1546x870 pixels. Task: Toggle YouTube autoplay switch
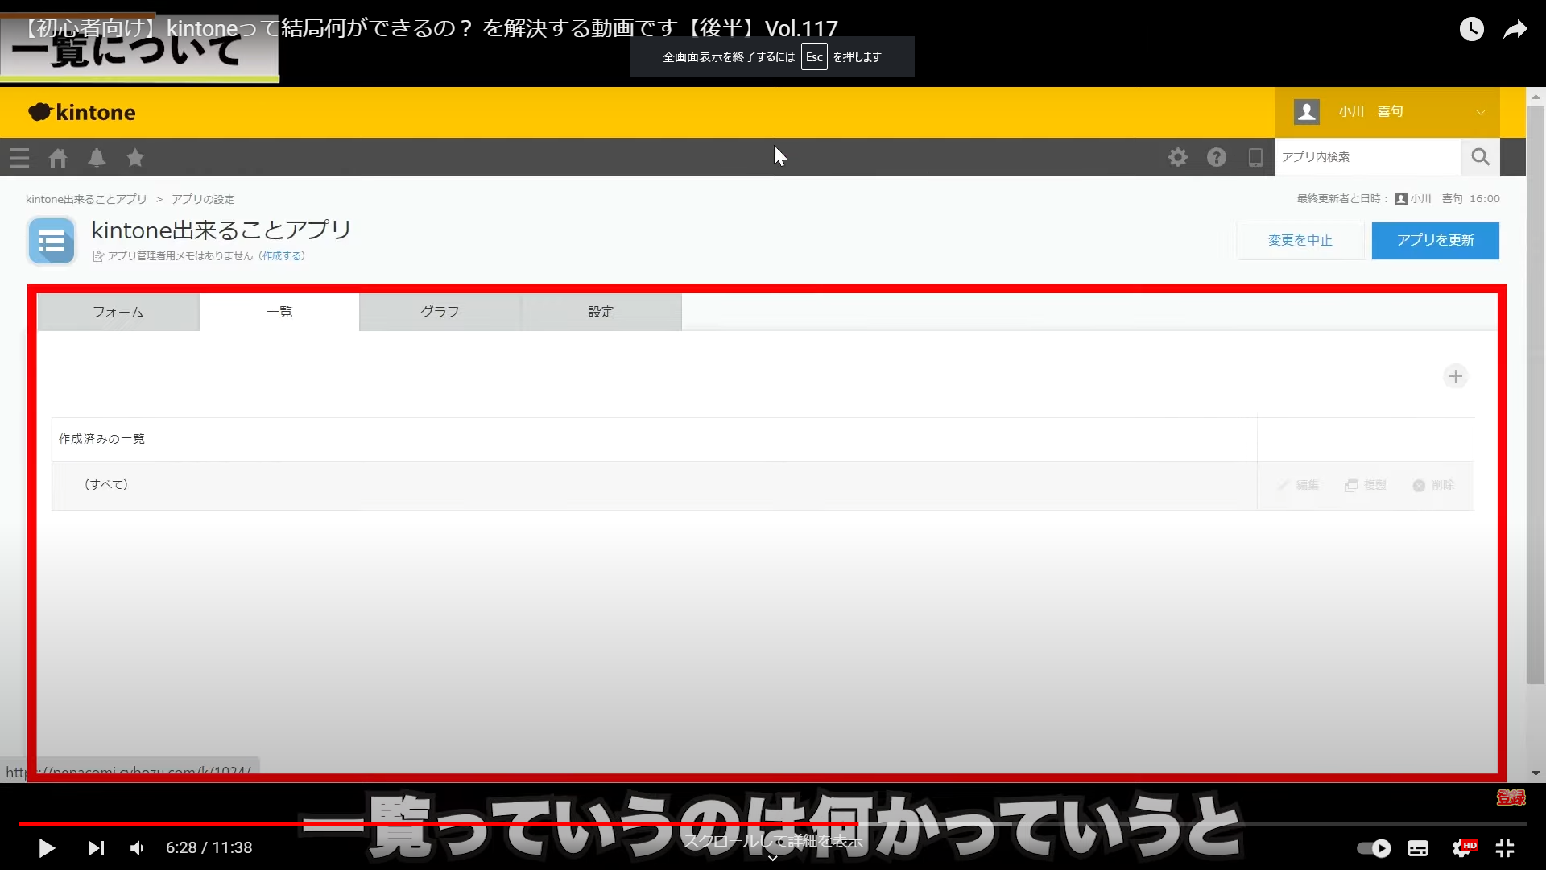coord(1374,847)
